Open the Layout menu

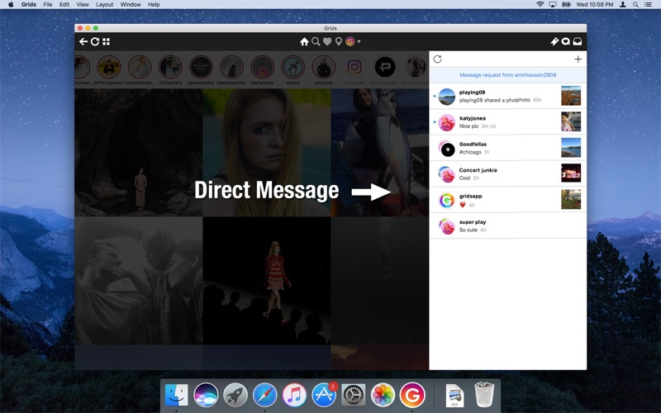tap(105, 5)
